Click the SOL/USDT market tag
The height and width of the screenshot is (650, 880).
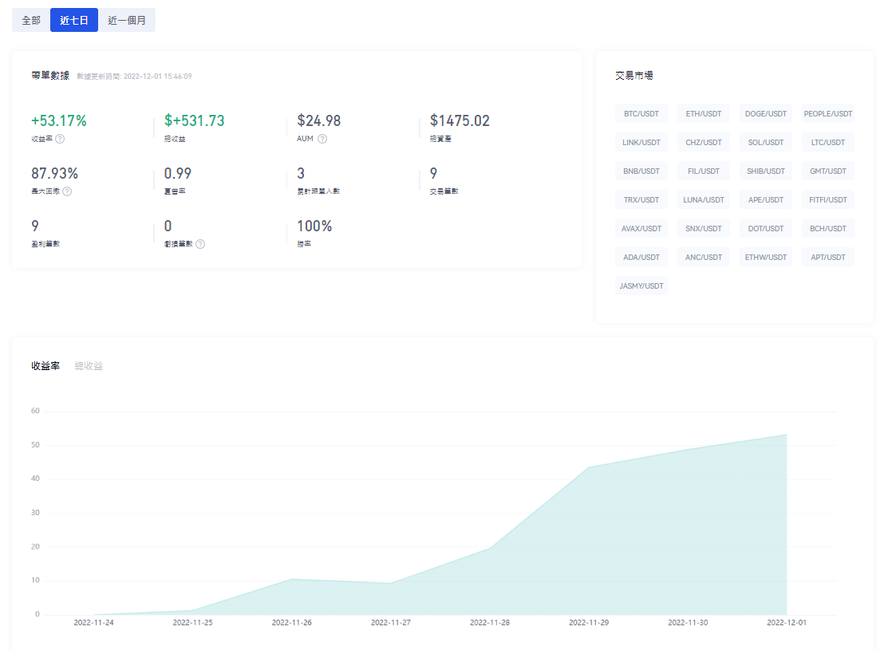tap(766, 143)
